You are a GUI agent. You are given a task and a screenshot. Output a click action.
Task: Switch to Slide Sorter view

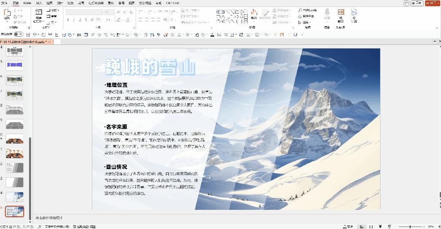371,227
